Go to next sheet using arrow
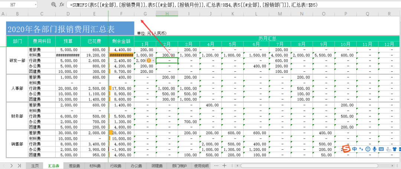The height and width of the screenshot is (169, 401). 12,165
